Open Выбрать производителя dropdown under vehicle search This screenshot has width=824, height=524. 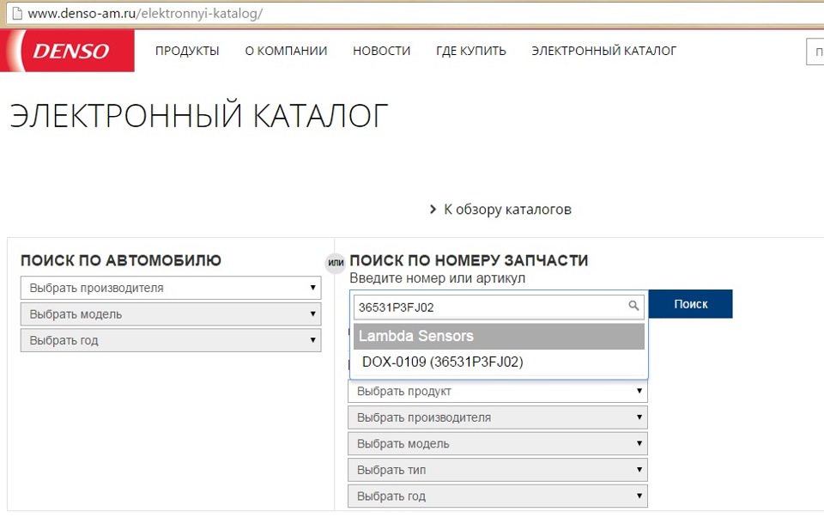[x=171, y=288]
